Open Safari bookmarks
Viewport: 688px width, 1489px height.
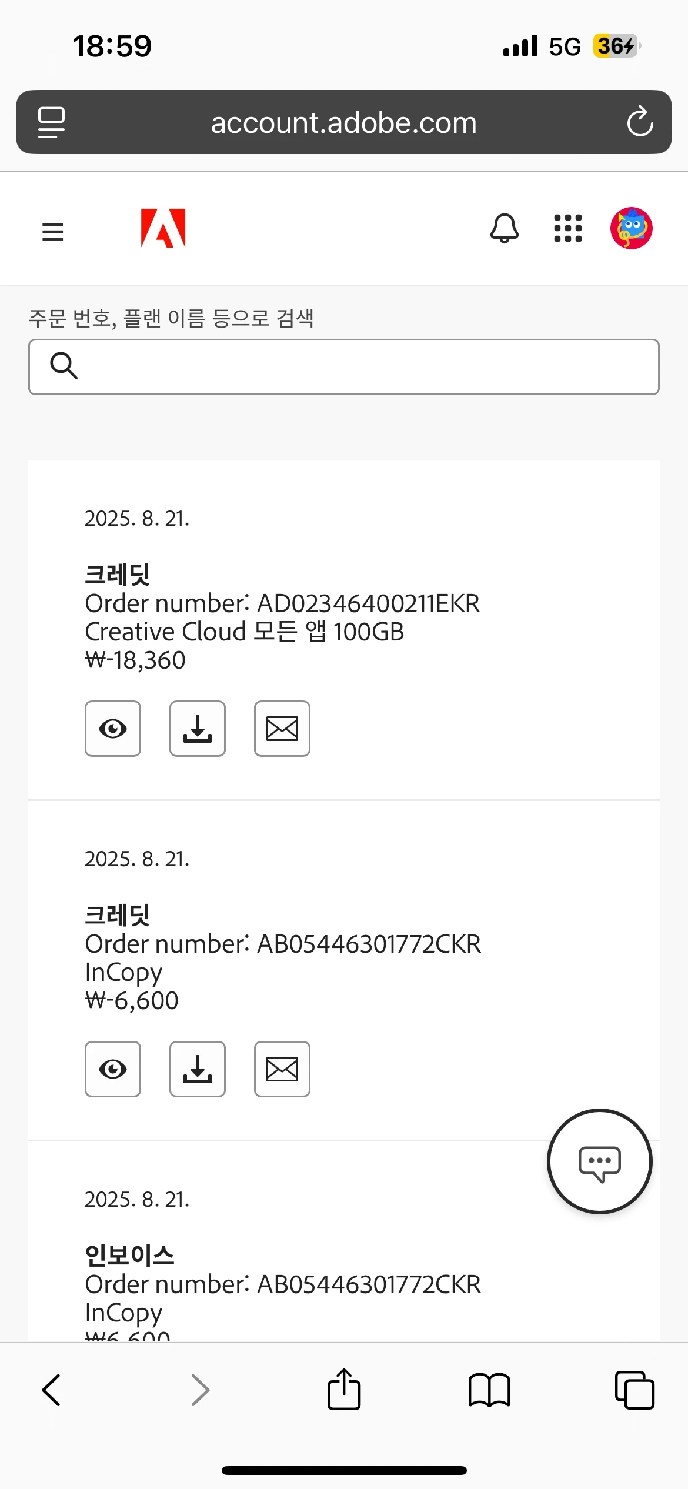(x=489, y=1390)
